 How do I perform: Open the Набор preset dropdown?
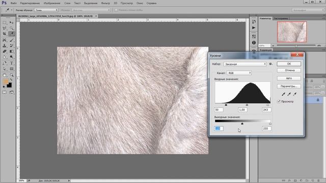(245, 64)
